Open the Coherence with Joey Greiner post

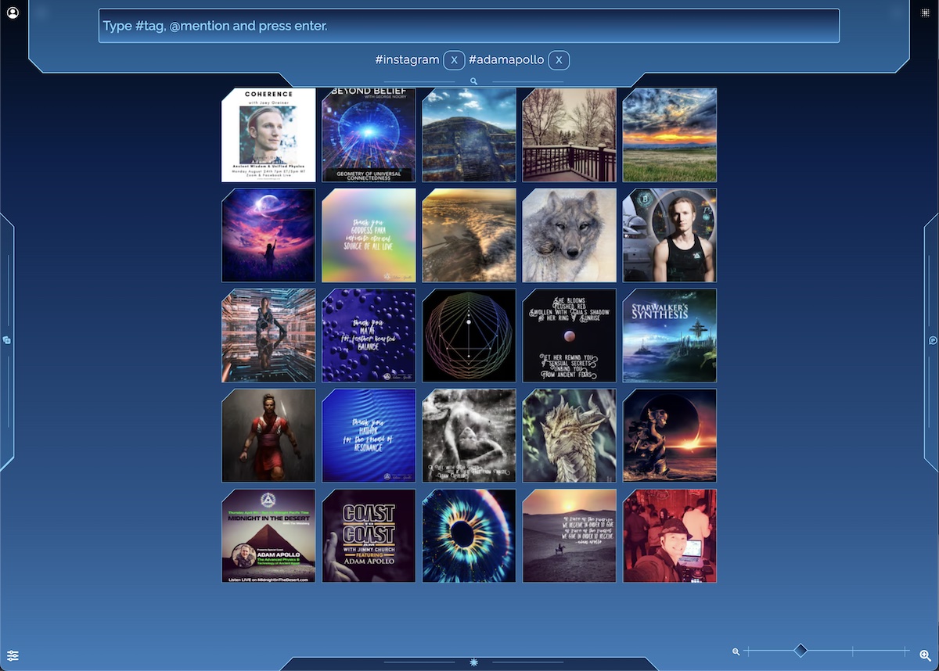coord(268,135)
